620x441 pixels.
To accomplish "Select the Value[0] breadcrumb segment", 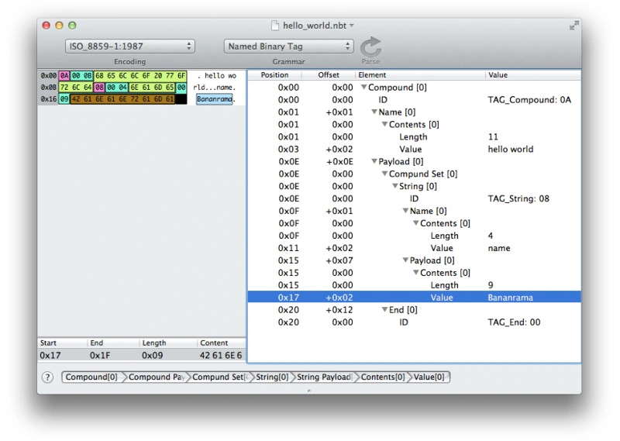I will pyautogui.click(x=429, y=377).
